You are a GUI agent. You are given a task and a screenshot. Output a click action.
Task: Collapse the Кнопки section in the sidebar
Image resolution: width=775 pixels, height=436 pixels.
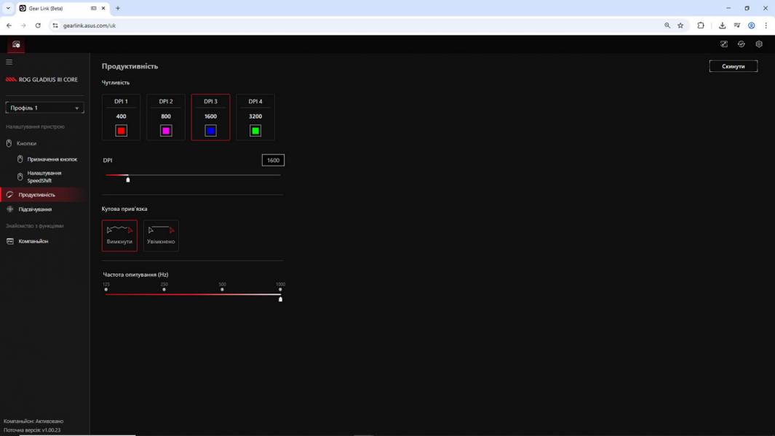[x=26, y=143]
